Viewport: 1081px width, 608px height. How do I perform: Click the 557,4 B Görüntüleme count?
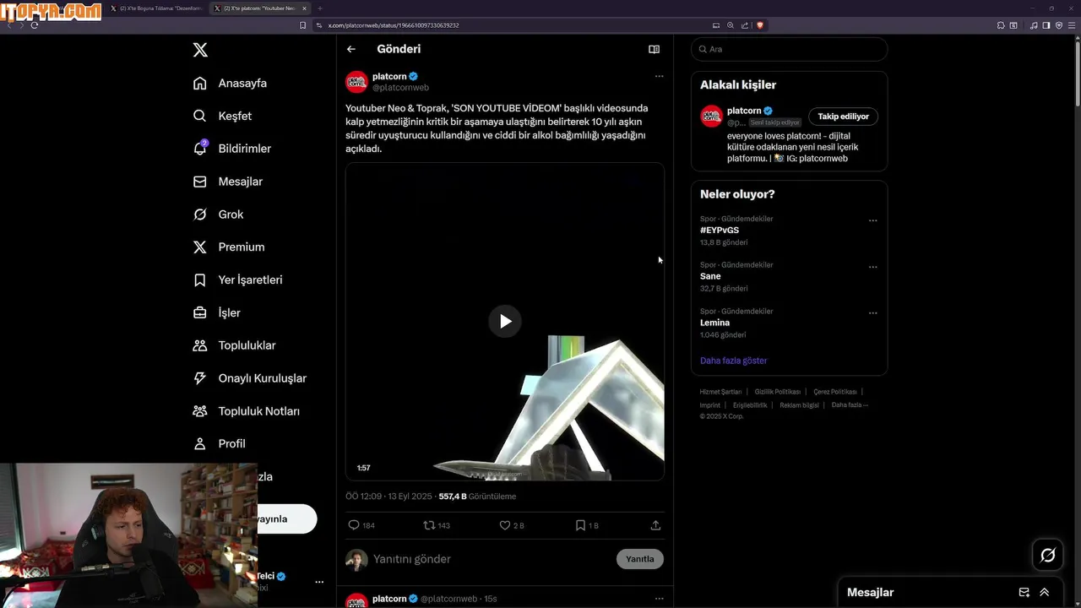(x=477, y=497)
